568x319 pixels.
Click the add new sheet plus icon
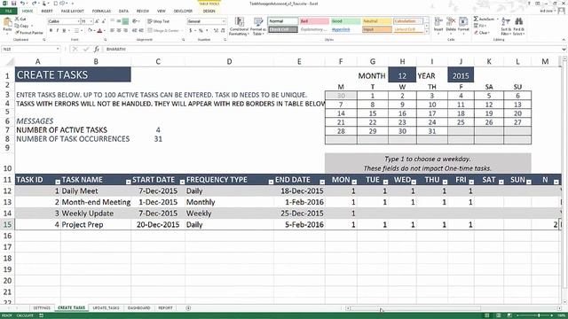click(x=188, y=307)
